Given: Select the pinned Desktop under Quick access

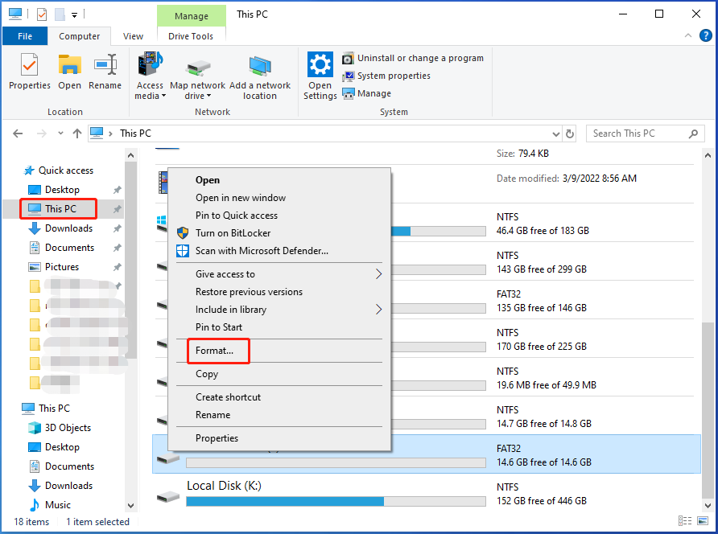Looking at the screenshot, I should tap(54, 190).
